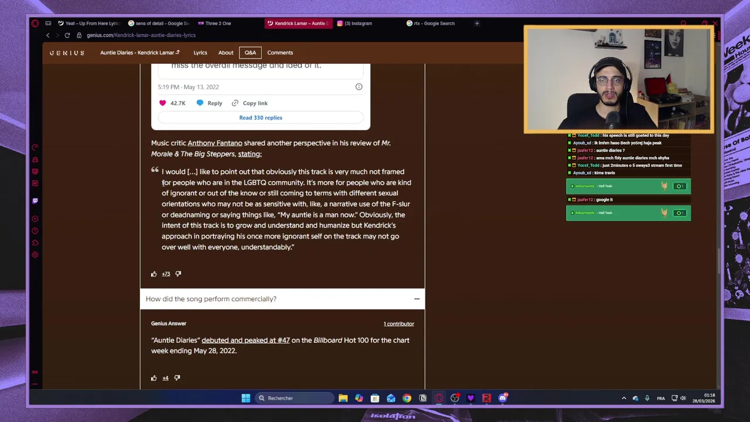Go back with the browser back arrow
Image resolution: width=750 pixels, height=422 pixels.
tap(48, 35)
